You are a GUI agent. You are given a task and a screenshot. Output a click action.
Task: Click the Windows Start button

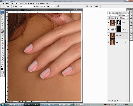pyautogui.click(x=2, y=104)
